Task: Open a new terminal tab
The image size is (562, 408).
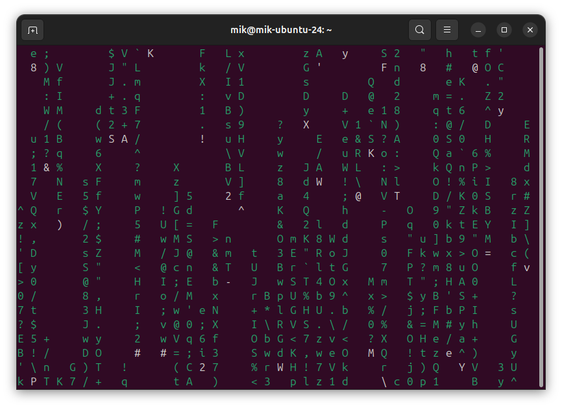Action: click(32, 30)
